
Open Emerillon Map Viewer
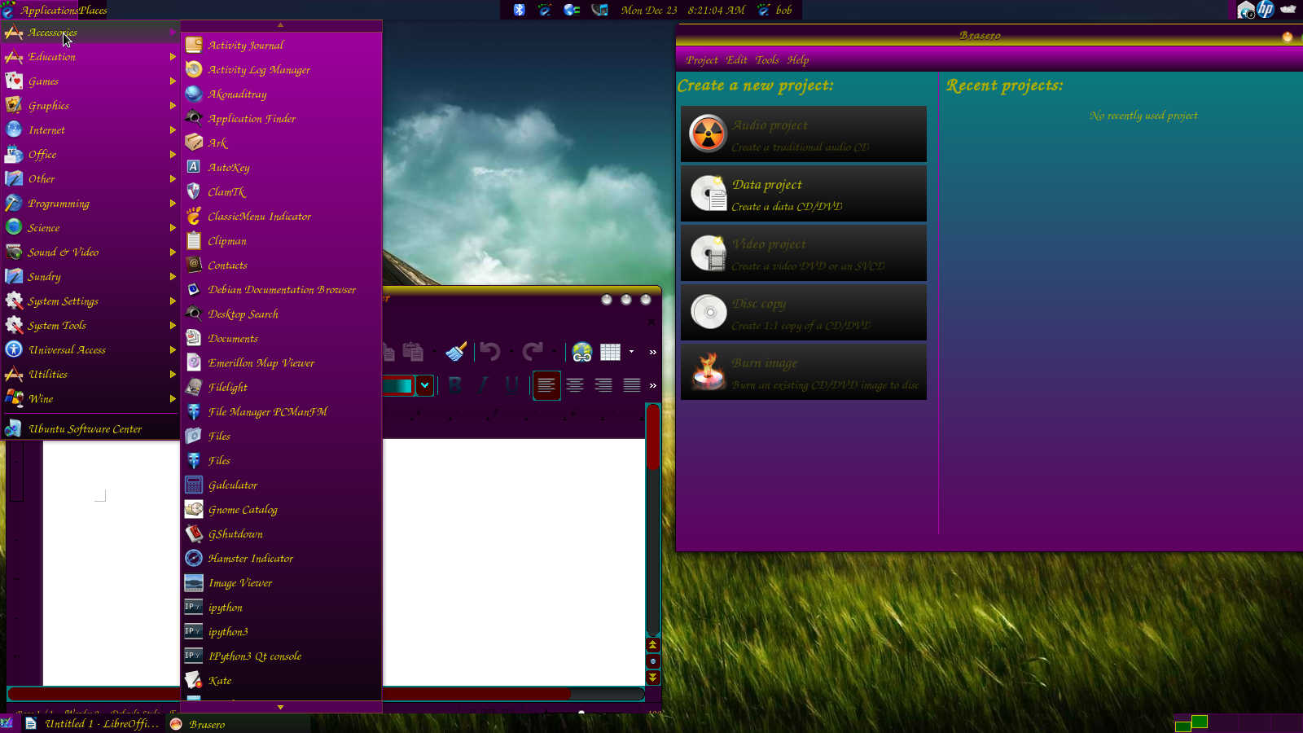coord(281,362)
